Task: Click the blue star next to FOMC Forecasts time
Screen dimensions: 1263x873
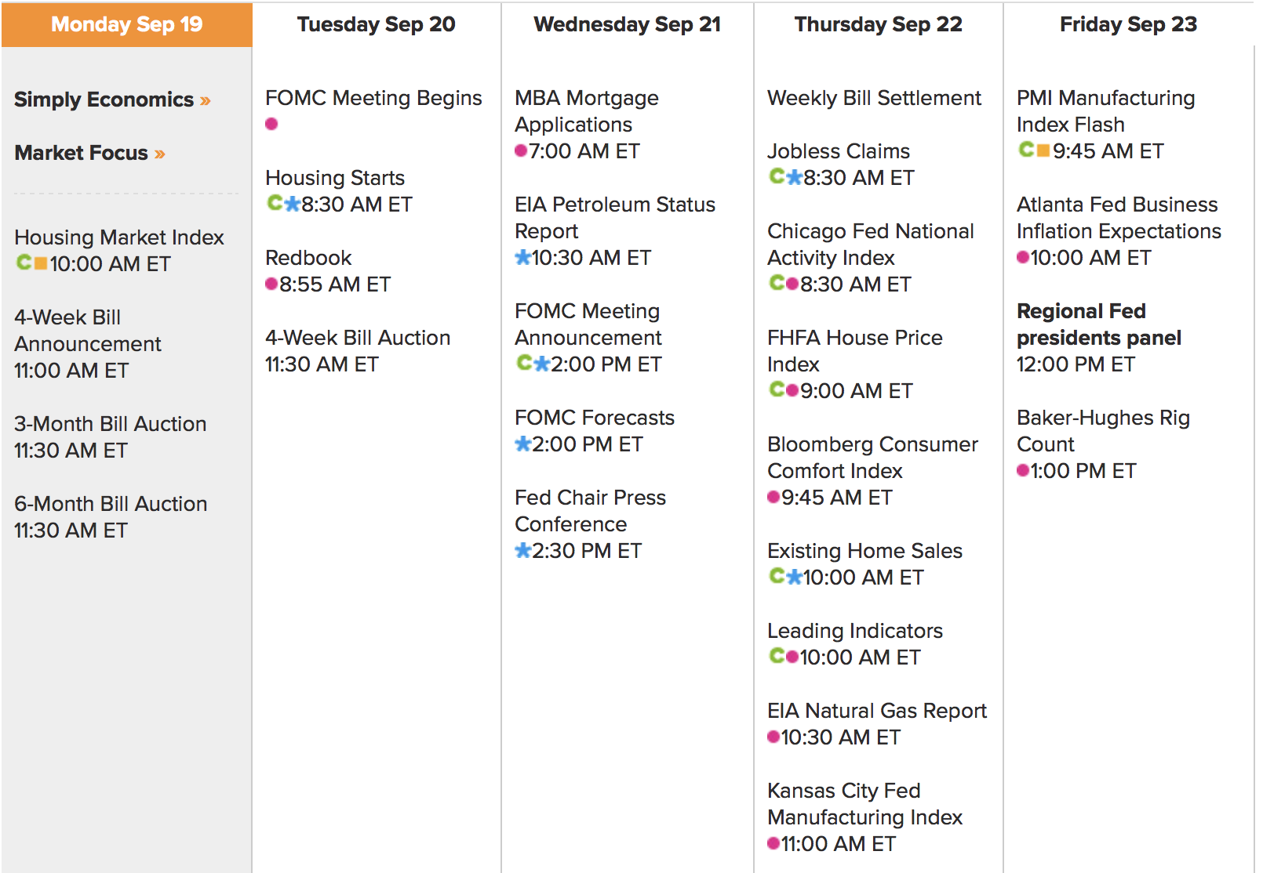Action: (523, 444)
